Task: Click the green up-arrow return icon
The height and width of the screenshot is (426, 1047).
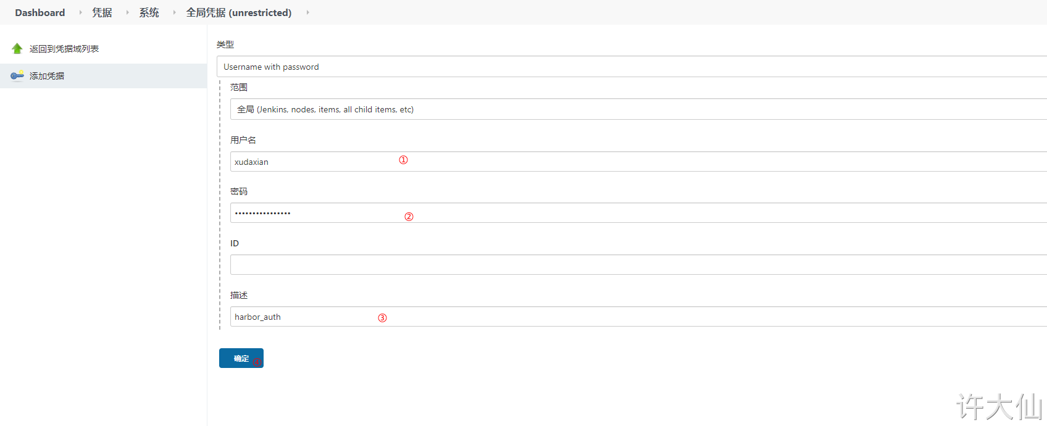Action: click(17, 49)
